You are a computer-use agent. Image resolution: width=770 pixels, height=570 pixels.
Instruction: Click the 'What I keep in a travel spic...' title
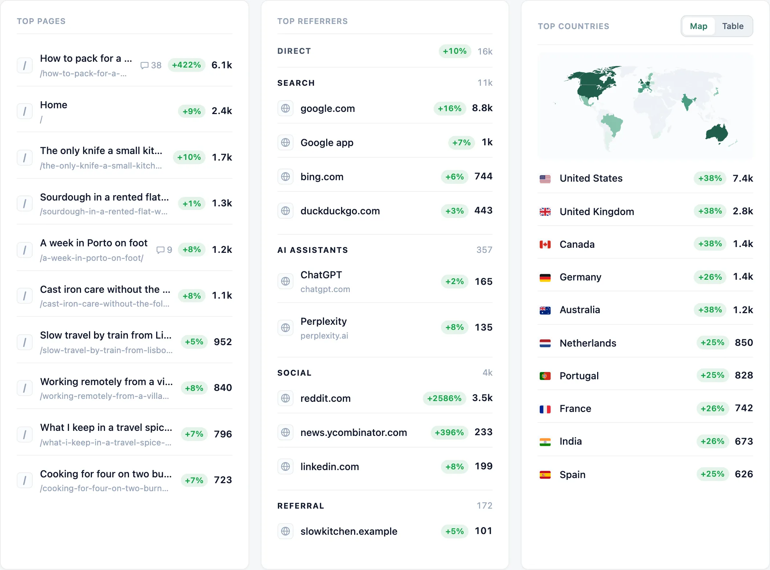click(x=106, y=427)
